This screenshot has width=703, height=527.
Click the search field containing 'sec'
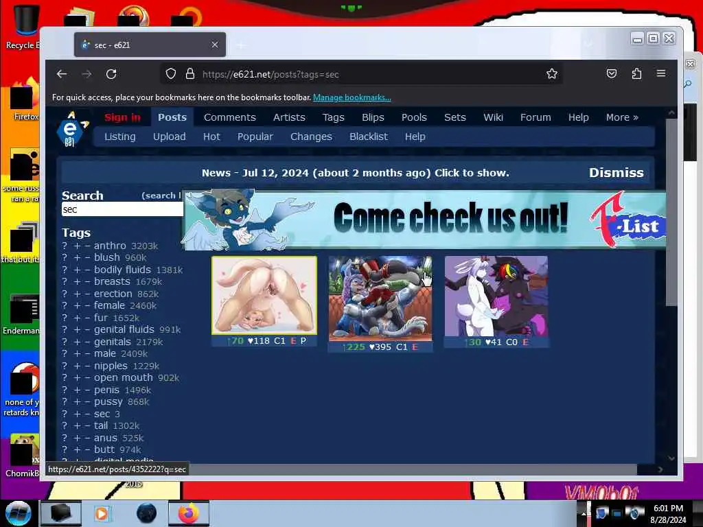(122, 209)
